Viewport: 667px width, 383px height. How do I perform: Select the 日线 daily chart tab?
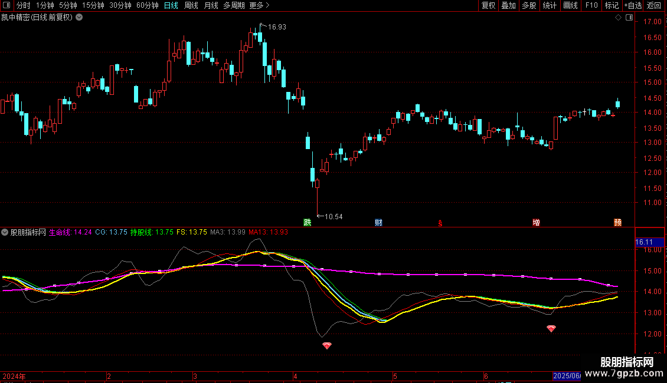click(171, 5)
